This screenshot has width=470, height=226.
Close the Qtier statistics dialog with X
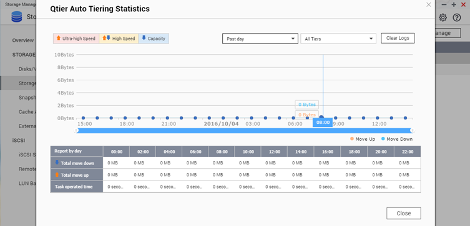point(429,4)
